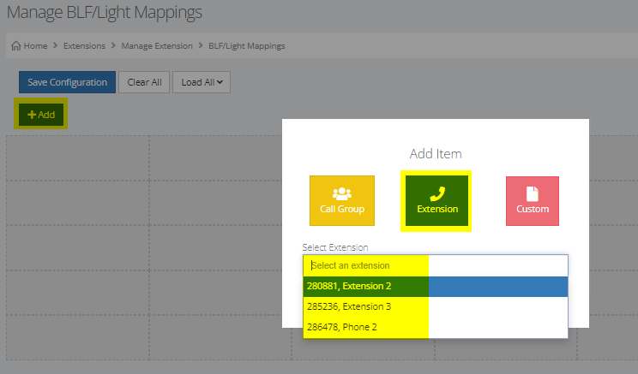The width and height of the screenshot is (638, 374).
Task: Open the Extensions breadcrumb link
Action: [x=84, y=45]
